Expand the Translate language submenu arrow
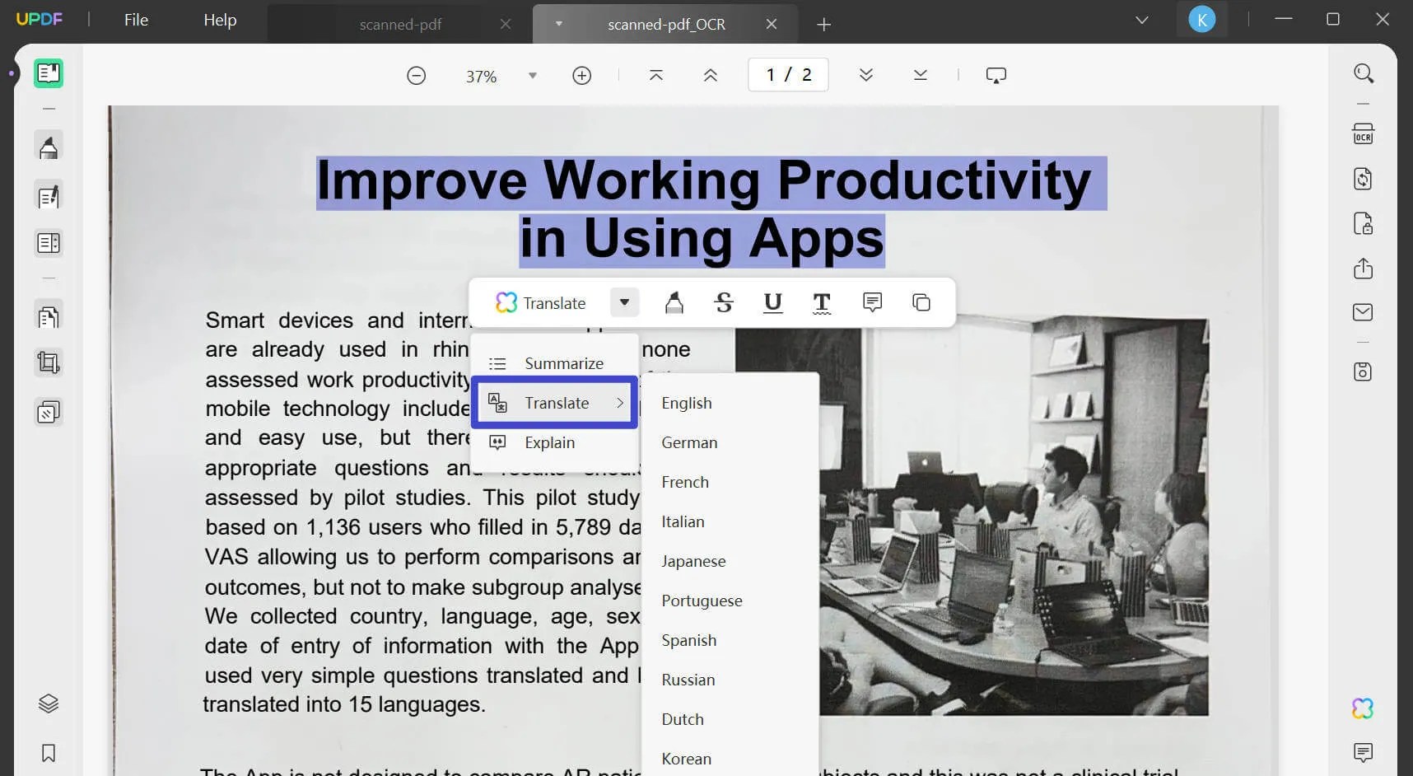 coord(620,403)
